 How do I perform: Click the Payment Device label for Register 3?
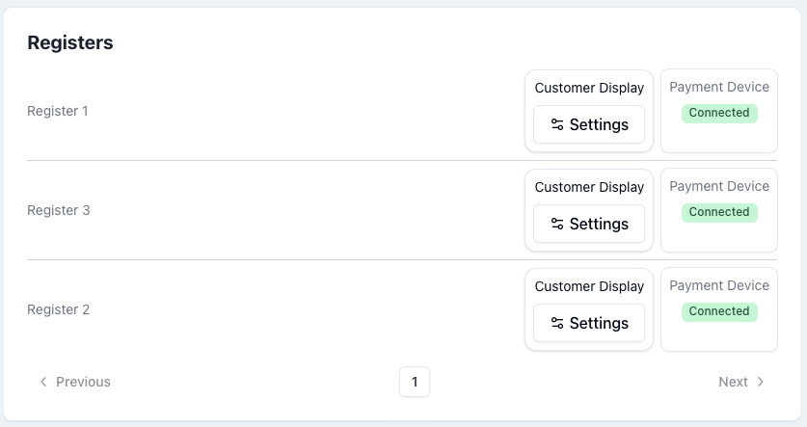(719, 186)
